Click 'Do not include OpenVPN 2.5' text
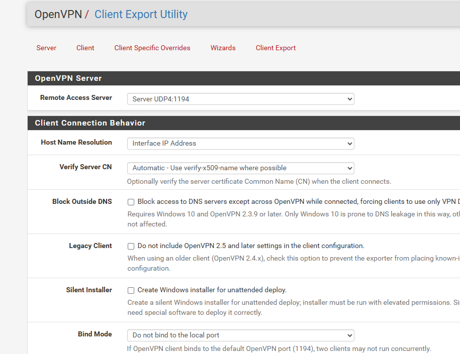The height and width of the screenshot is (354, 460). pyautogui.click(x=251, y=246)
